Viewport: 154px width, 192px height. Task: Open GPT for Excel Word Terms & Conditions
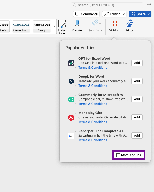pyautogui.click(x=93, y=68)
